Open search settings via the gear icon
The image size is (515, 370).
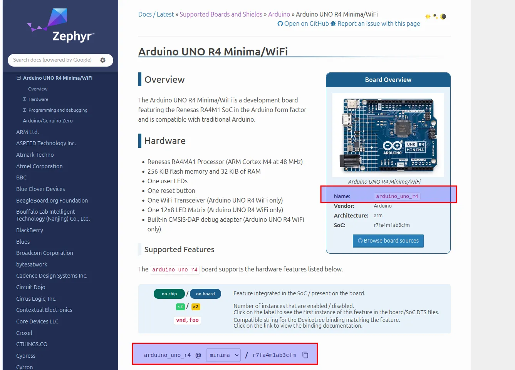click(102, 60)
